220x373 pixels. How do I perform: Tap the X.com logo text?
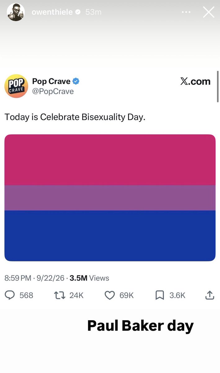(195, 81)
